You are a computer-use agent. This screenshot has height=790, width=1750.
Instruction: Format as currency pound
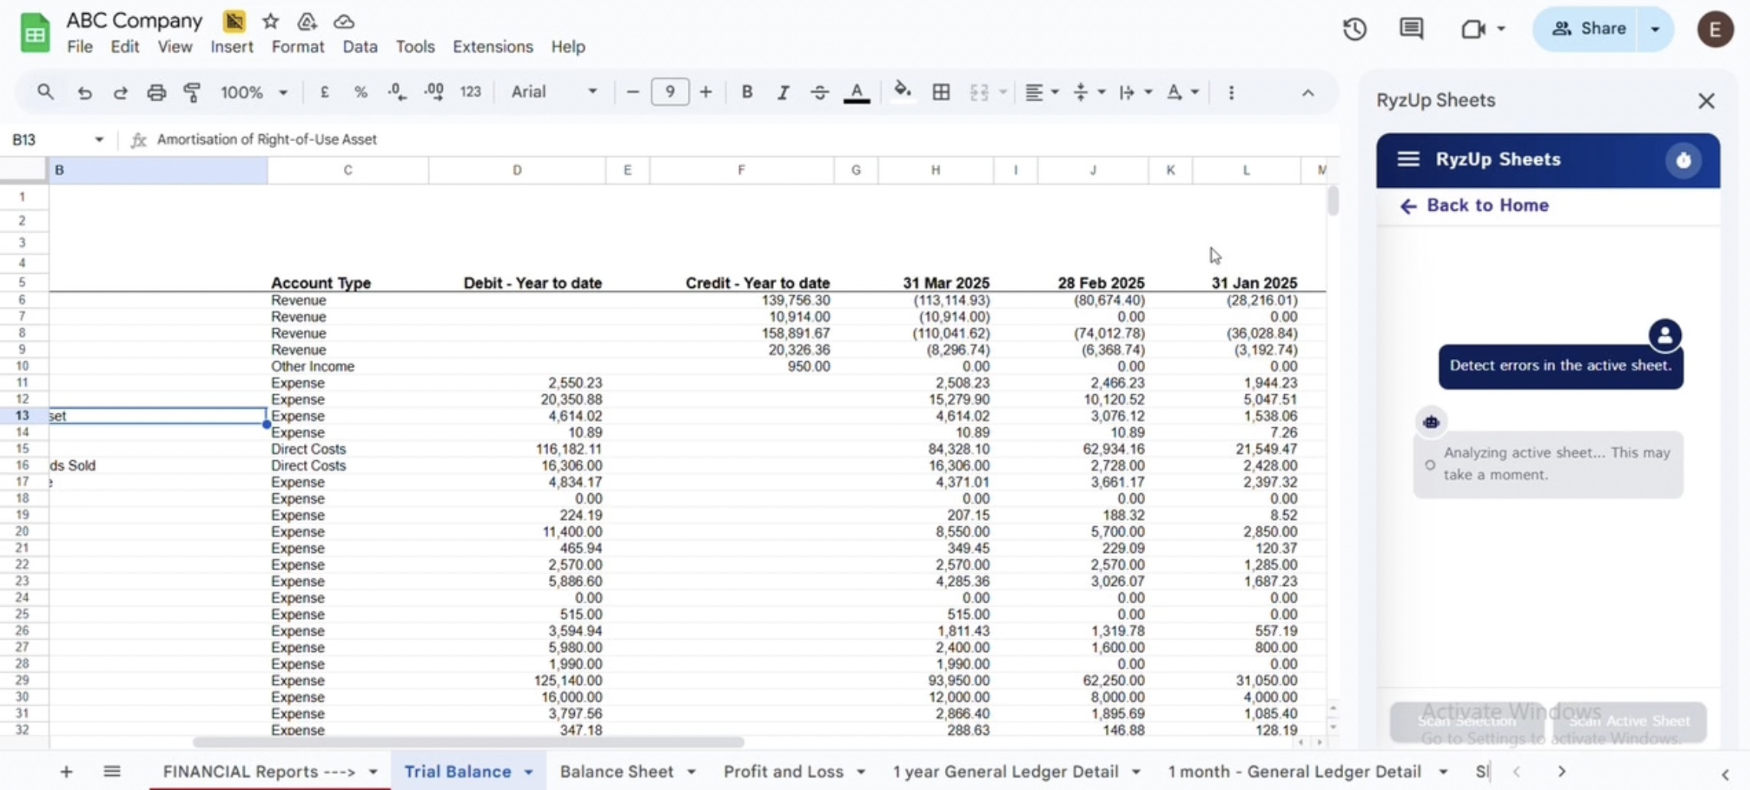click(325, 92)
